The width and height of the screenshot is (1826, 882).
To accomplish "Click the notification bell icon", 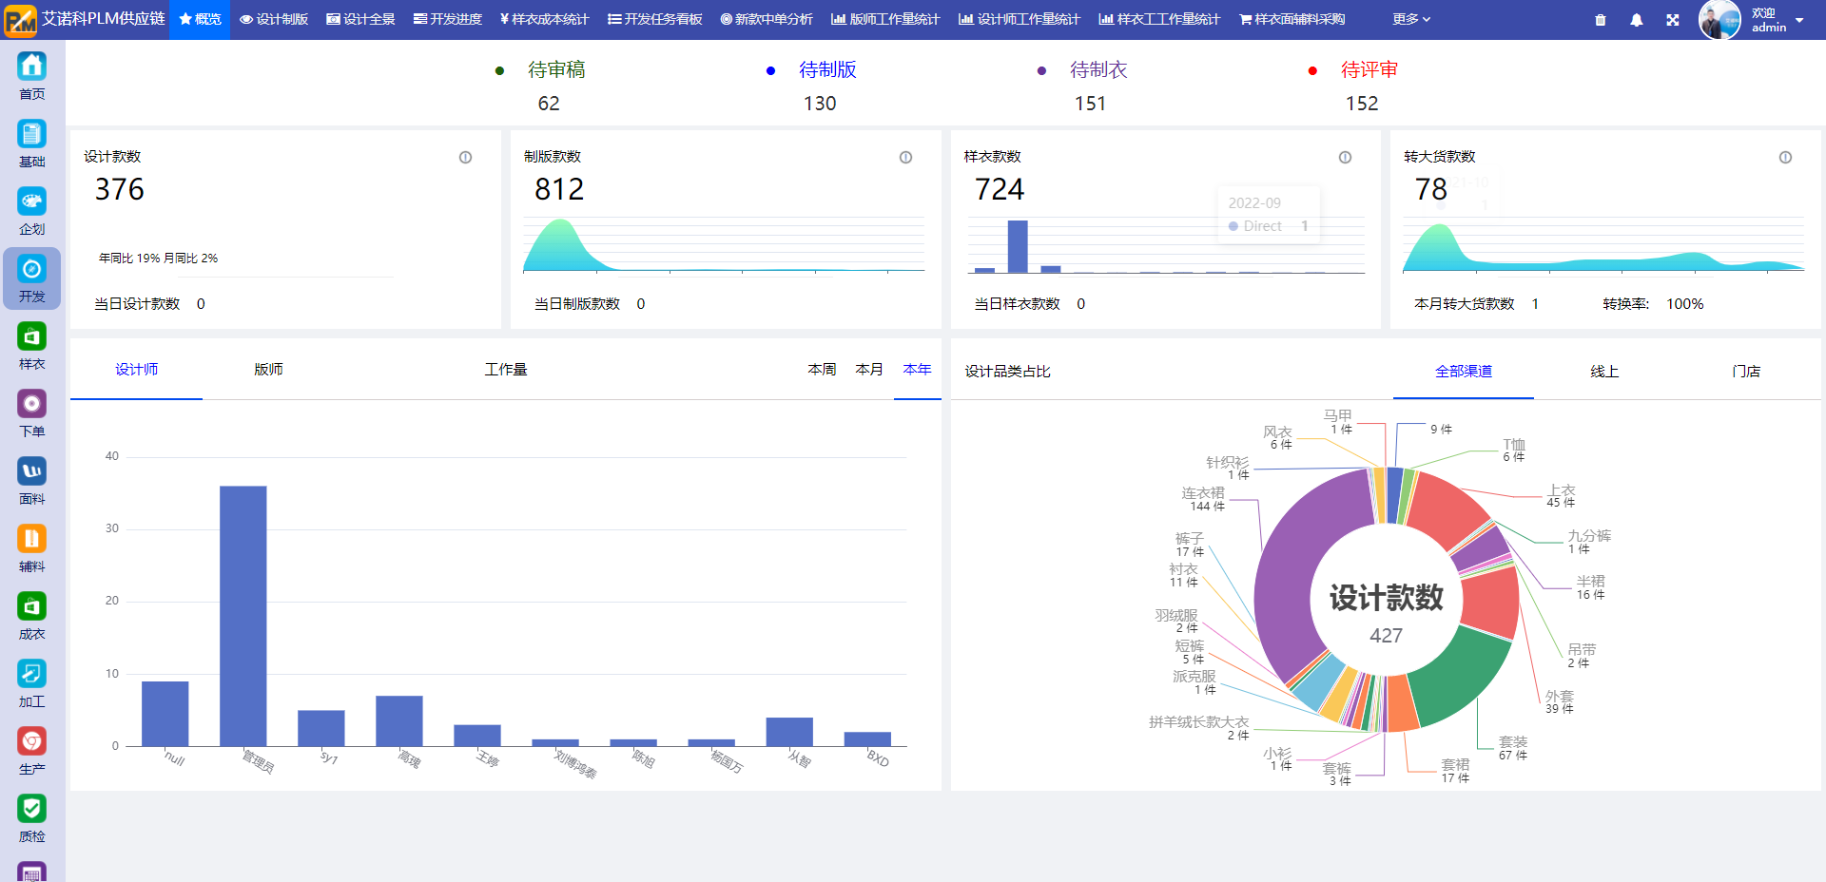I will (1636, 19).
